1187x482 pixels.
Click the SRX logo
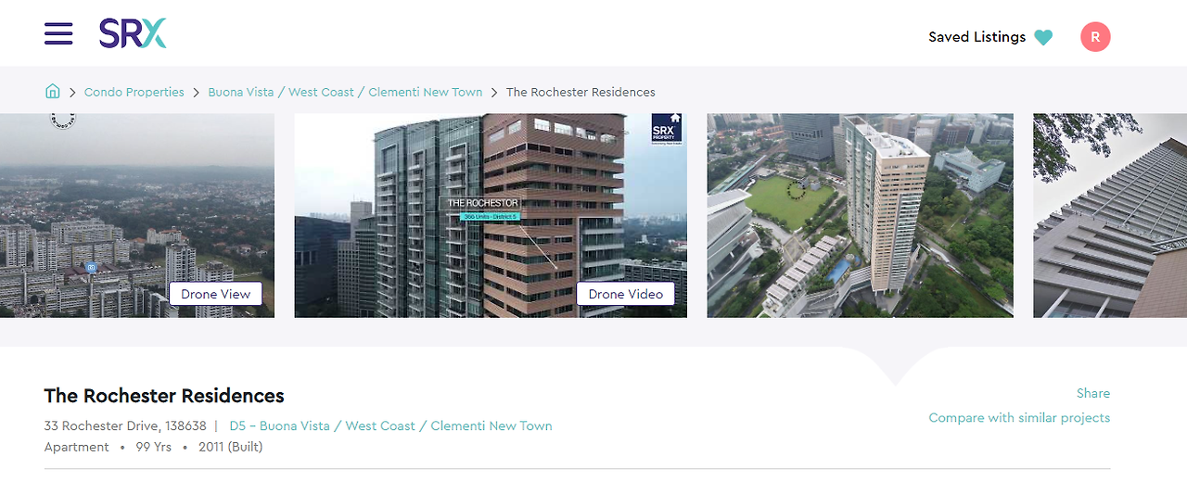(x=133, y=33)
